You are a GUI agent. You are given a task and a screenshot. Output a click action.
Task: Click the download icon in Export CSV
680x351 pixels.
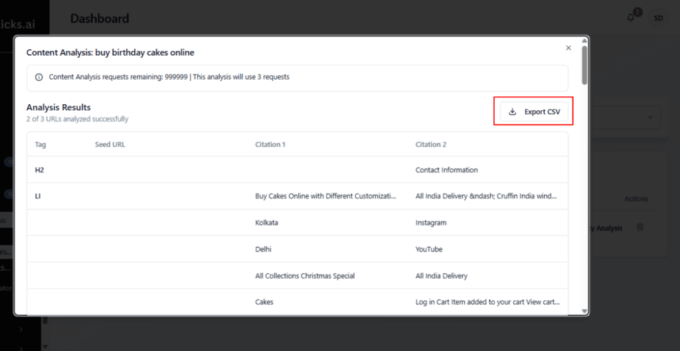pos(512,111)
